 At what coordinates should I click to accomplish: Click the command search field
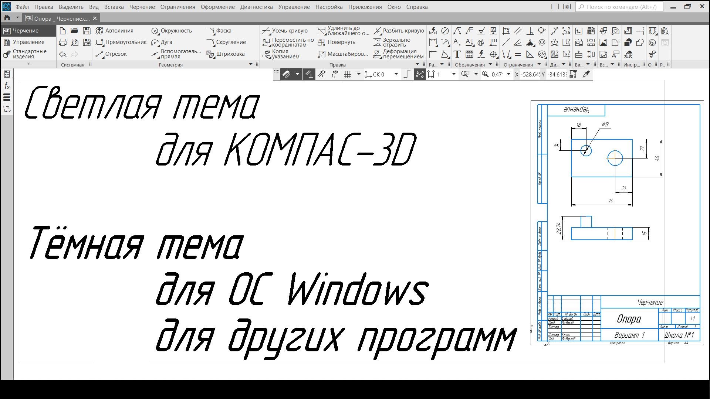(x=619, y=7)
